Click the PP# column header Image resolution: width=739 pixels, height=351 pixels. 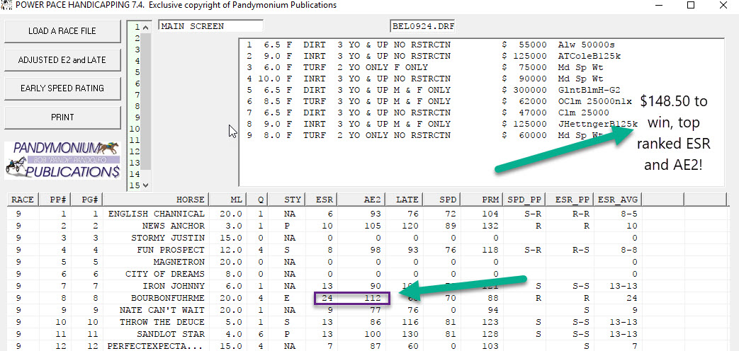pos(55,200)
